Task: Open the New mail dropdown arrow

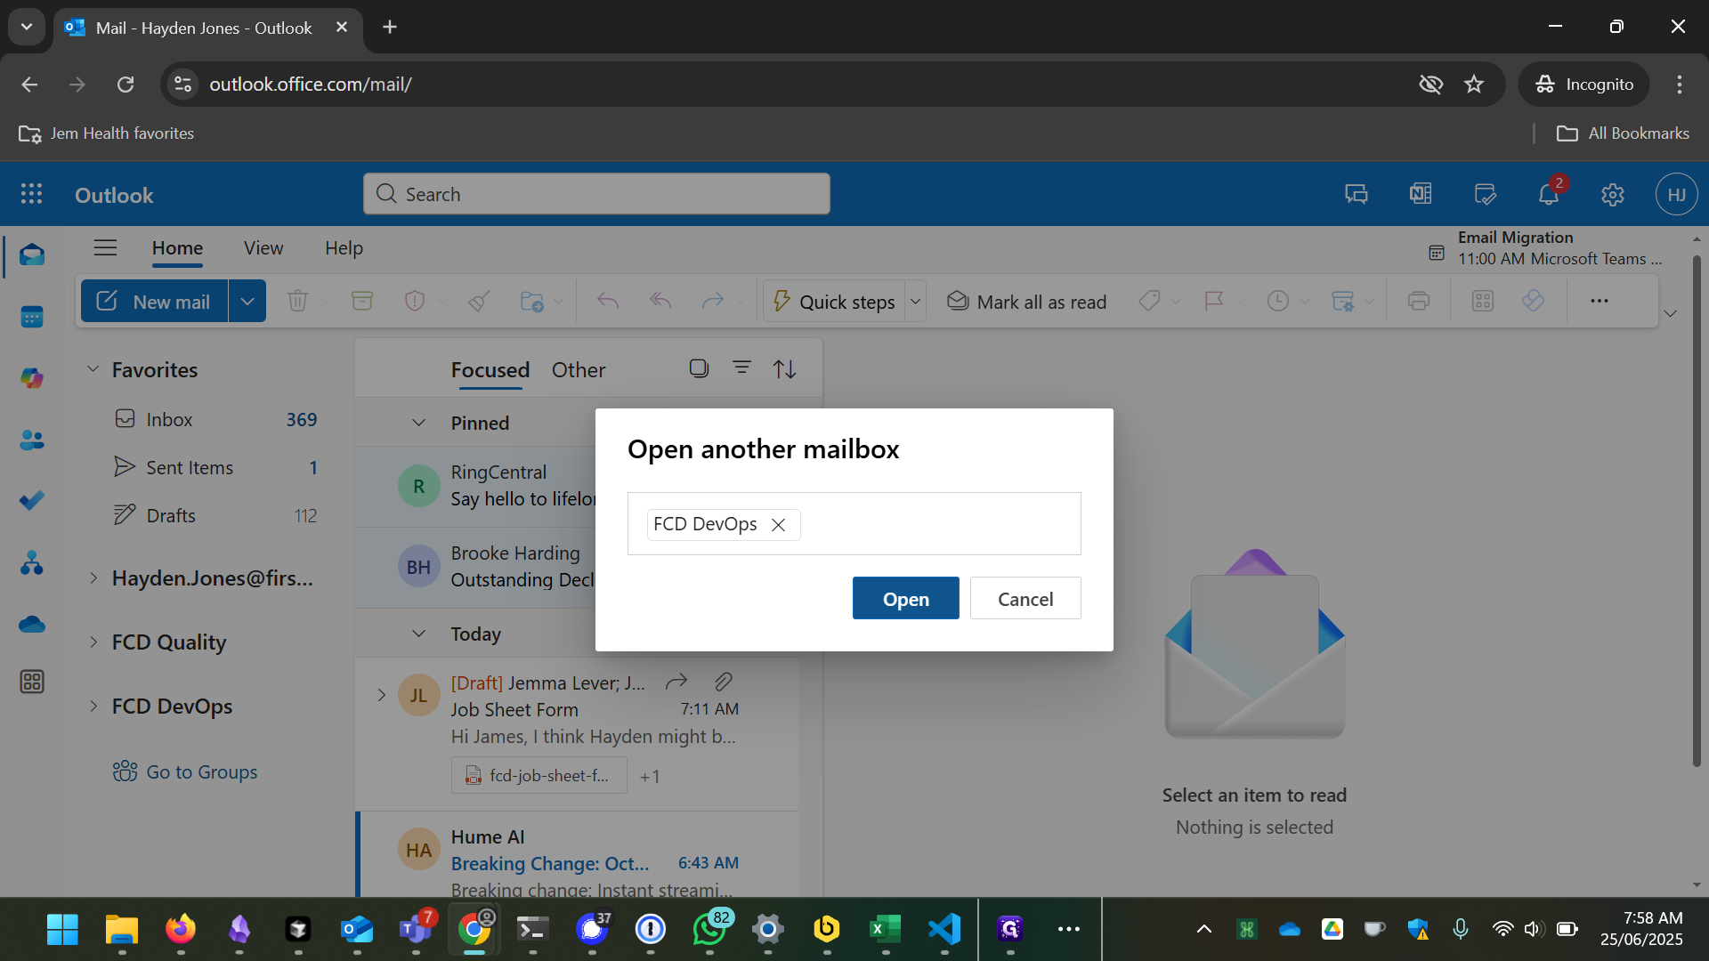Action: click(247, 302)
